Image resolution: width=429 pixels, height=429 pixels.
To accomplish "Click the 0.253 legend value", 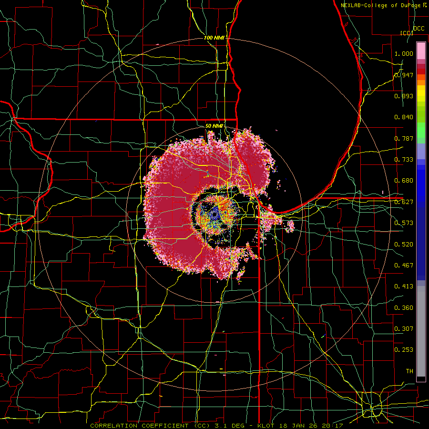I will [x=404, y=350].
